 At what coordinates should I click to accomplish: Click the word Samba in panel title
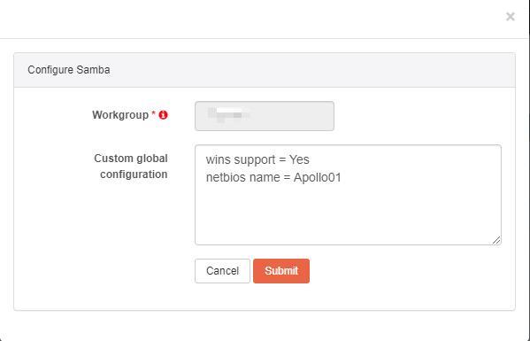[x=93, y=70]
